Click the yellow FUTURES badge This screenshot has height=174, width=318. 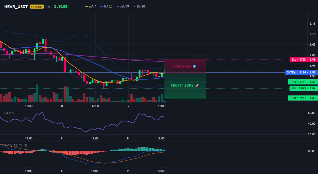pyautogui.click(x=37, y=6)
